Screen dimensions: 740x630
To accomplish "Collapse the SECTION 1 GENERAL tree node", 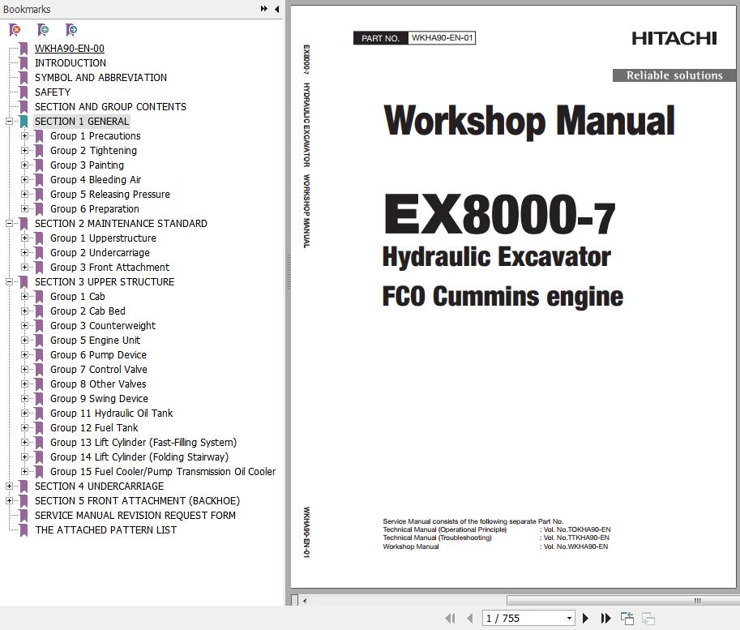I will 9,122.
